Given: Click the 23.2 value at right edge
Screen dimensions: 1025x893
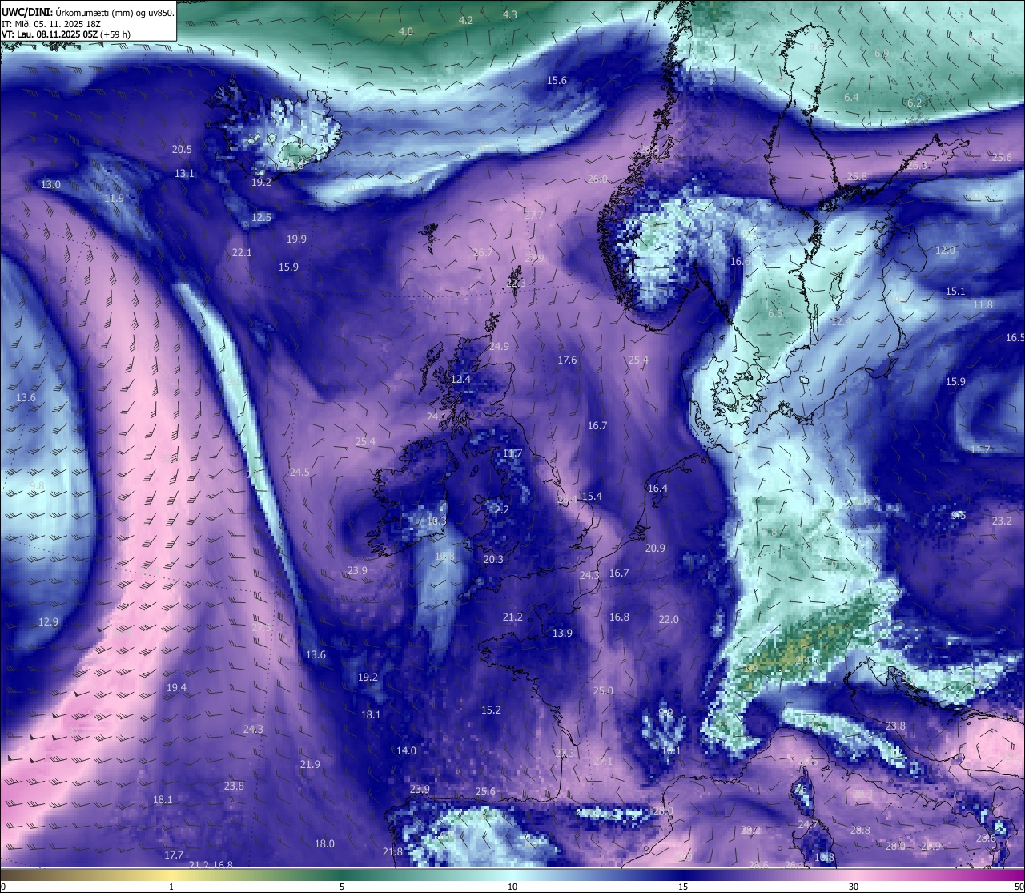Looking at the screenshot, I should [x=1002, y=521].
